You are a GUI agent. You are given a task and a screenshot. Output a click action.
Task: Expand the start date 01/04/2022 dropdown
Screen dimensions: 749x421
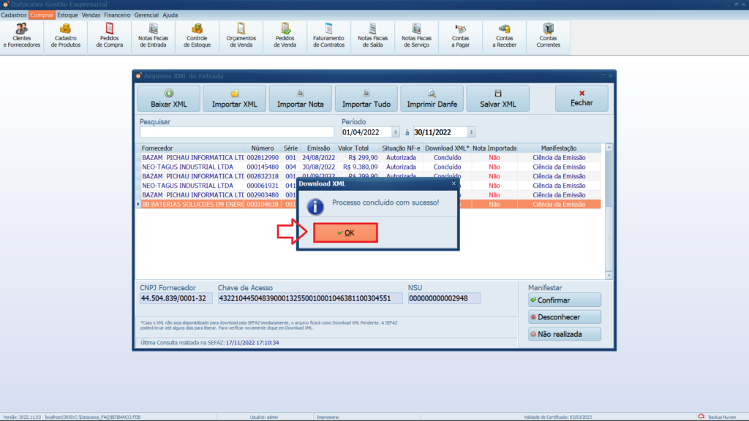[x=396, y=132]
